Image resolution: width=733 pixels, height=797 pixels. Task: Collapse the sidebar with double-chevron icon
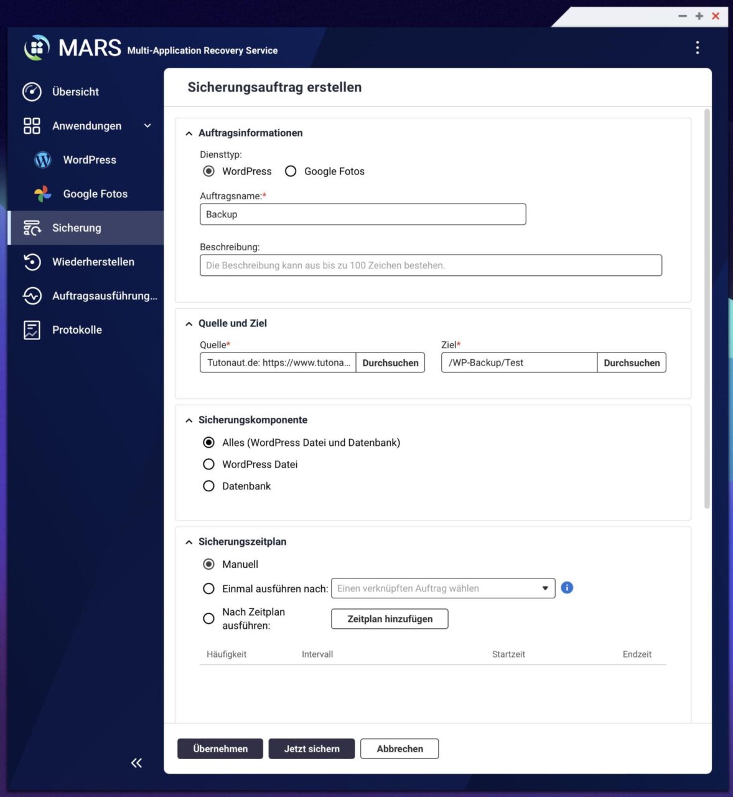click(136, 763)
